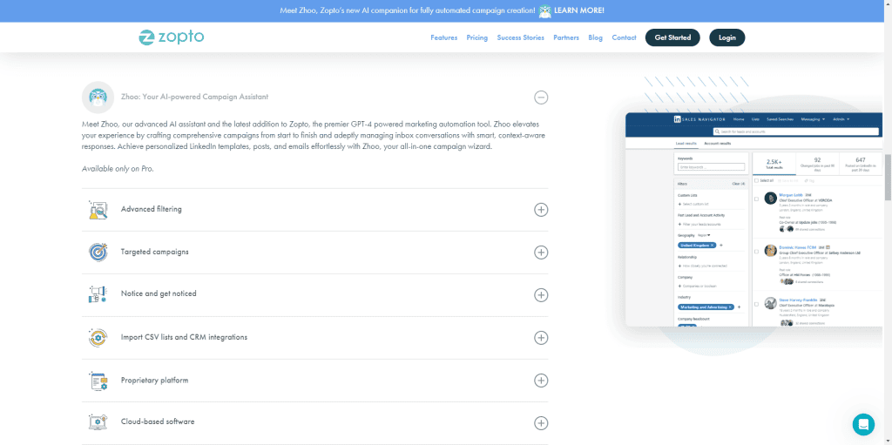Click the Targeted campaigns bullseye icon
Screen dimensions: 892x445
tap(98, 252)
